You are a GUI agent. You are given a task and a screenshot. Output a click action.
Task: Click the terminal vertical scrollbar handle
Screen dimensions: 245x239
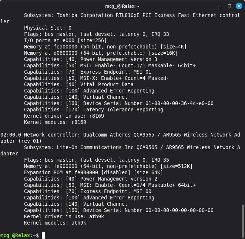(242, 221)
